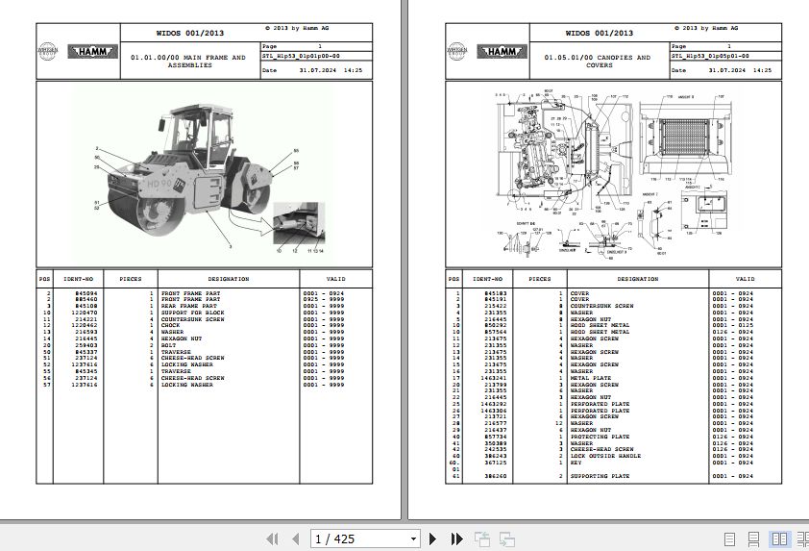Select ident number 857734 on right page
This screenshot has width=809, height=551.
496,437
